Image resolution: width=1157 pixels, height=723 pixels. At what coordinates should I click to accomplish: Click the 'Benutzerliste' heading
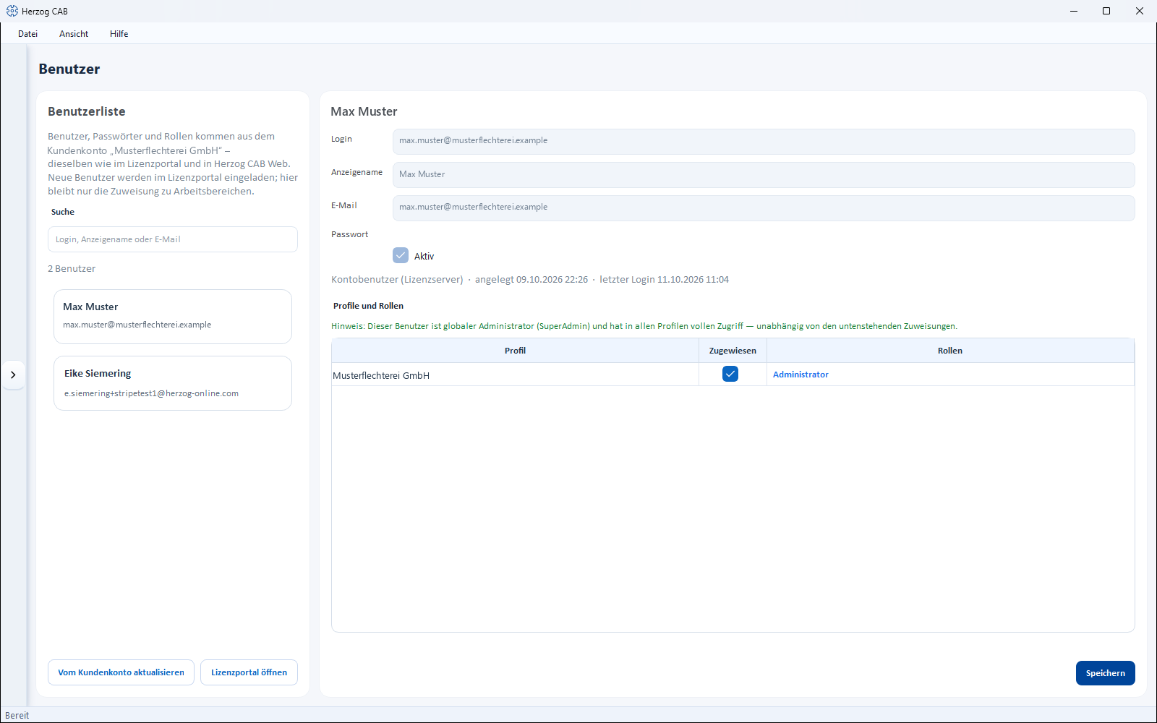[x=87, y=111]
